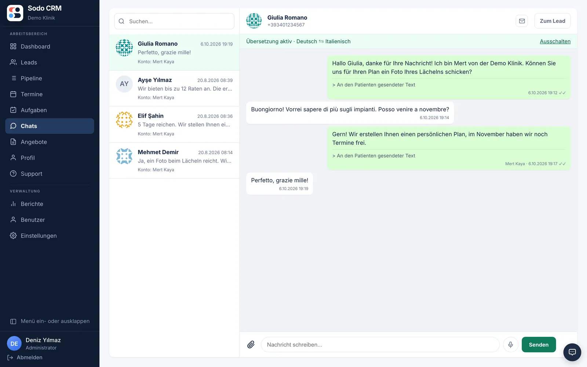The height and width of the screenshot is (367, 587).
Task: Click Elif Şahin's orange pattern avatar
Action: pyautogui.click(x=124, y=120)
